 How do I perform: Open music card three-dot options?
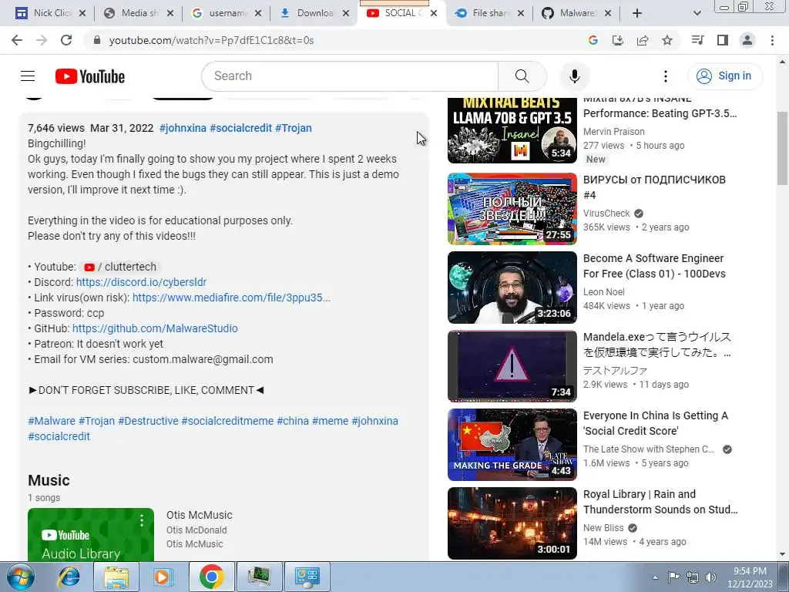click(x=142, y=520)
